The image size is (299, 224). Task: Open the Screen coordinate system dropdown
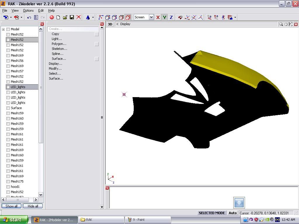(151, 17)
